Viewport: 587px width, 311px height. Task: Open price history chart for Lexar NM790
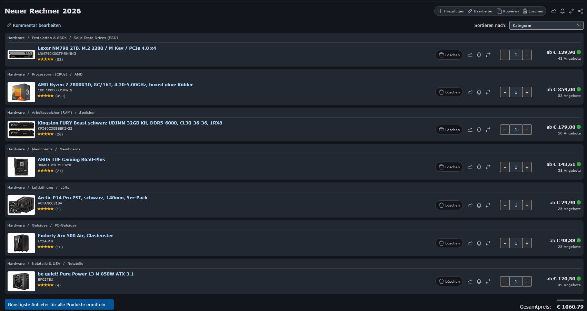pyautogui.click(x=470, y=55)
